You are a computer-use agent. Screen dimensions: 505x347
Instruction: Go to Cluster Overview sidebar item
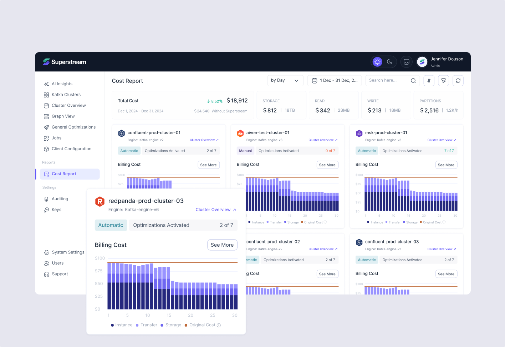(x=69, y=106)
